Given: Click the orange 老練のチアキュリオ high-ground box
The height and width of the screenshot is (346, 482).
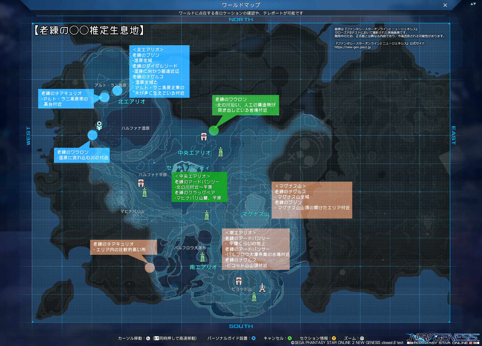Looking at the screenshot, I should click(x=124, y=247).
